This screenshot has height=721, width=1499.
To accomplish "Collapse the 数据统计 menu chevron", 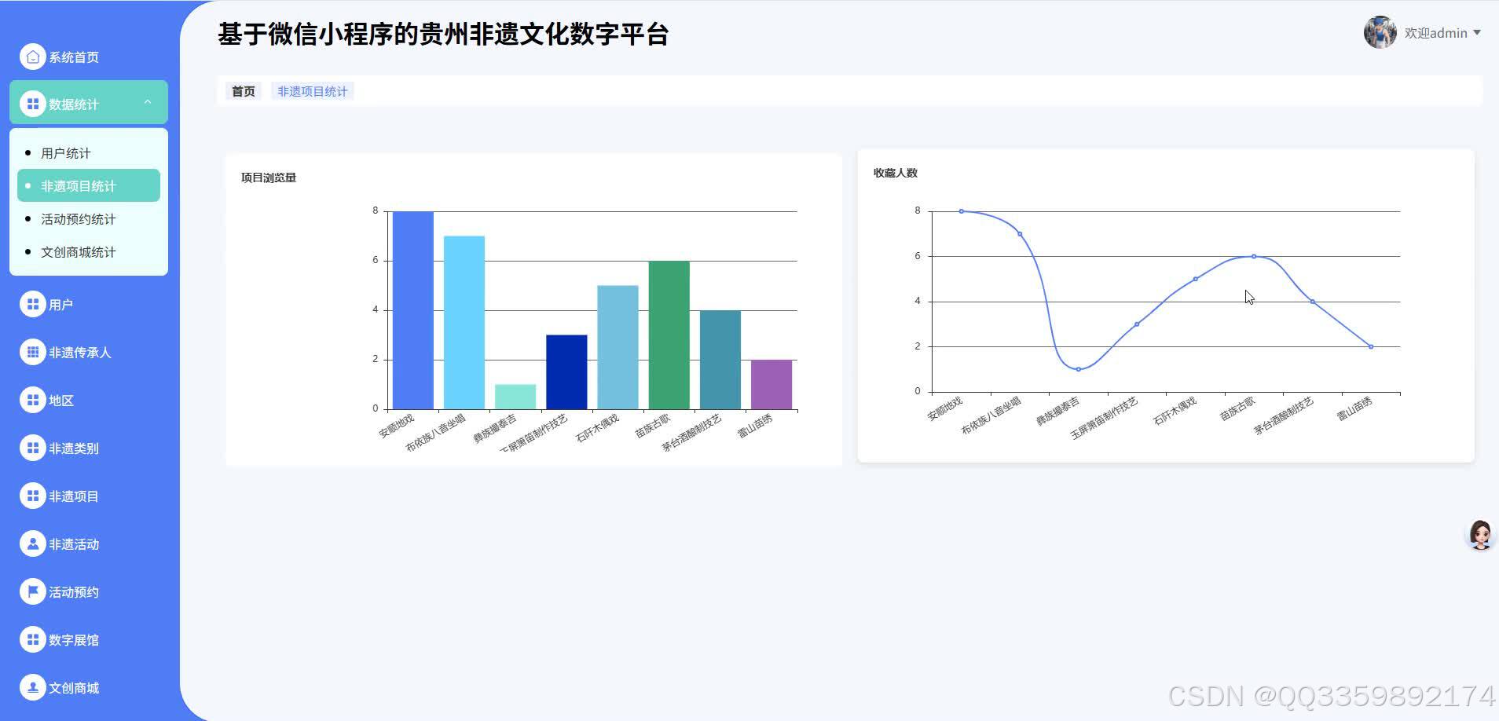I will tap(147, 102).
